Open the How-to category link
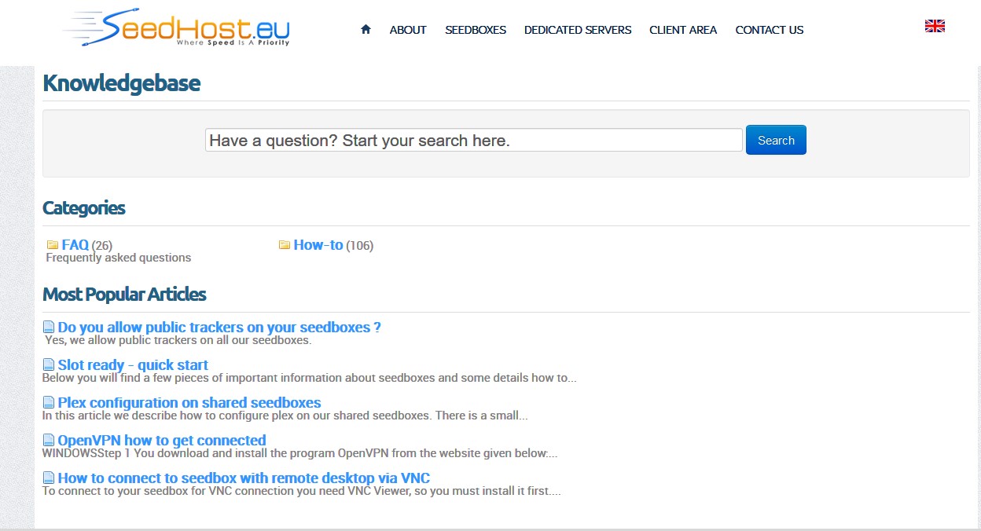This screenshot has width=981, height=531. pos(318,245)
